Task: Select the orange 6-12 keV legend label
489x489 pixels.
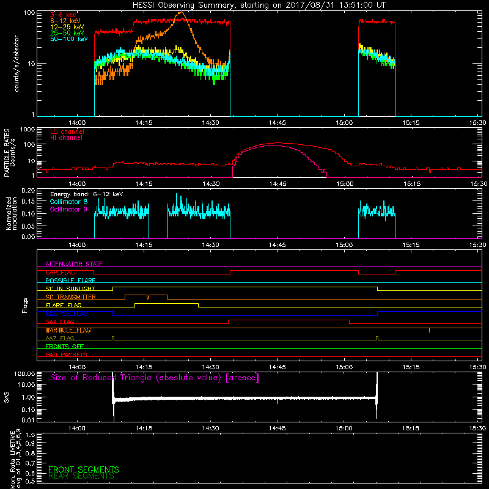Action: coord(65,21)
